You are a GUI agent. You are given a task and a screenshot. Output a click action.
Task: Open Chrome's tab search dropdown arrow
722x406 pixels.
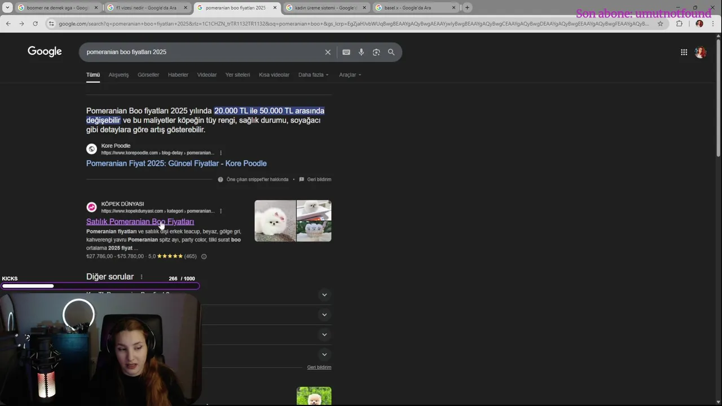point(7,8)
